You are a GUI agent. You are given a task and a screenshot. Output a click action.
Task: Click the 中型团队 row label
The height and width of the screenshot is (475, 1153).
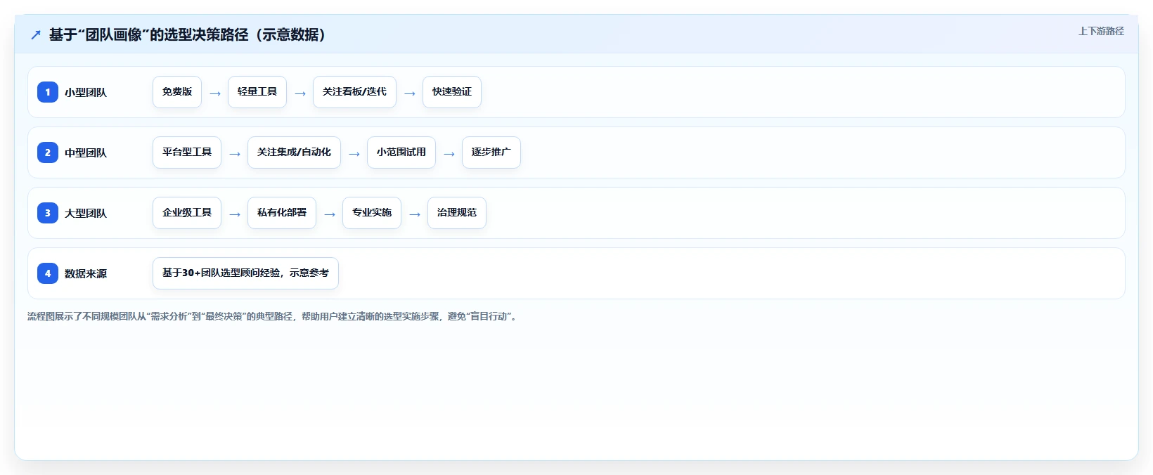[x=86, y=152]
